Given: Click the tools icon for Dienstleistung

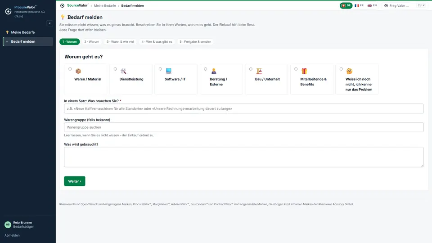Looking at the screenshot, I should [123, 71].
